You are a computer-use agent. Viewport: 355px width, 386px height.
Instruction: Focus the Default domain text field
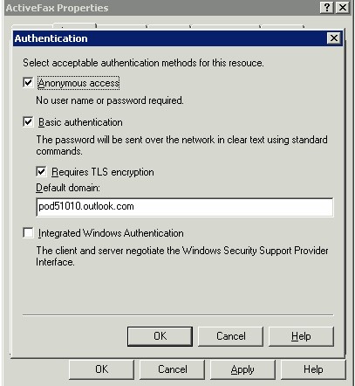tap(185, 207)
